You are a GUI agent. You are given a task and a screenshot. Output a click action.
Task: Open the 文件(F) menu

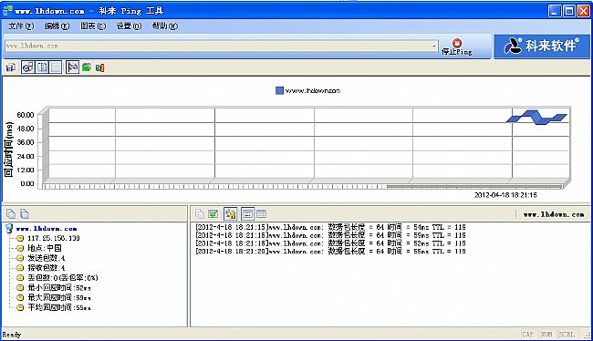tap(21, 26)
